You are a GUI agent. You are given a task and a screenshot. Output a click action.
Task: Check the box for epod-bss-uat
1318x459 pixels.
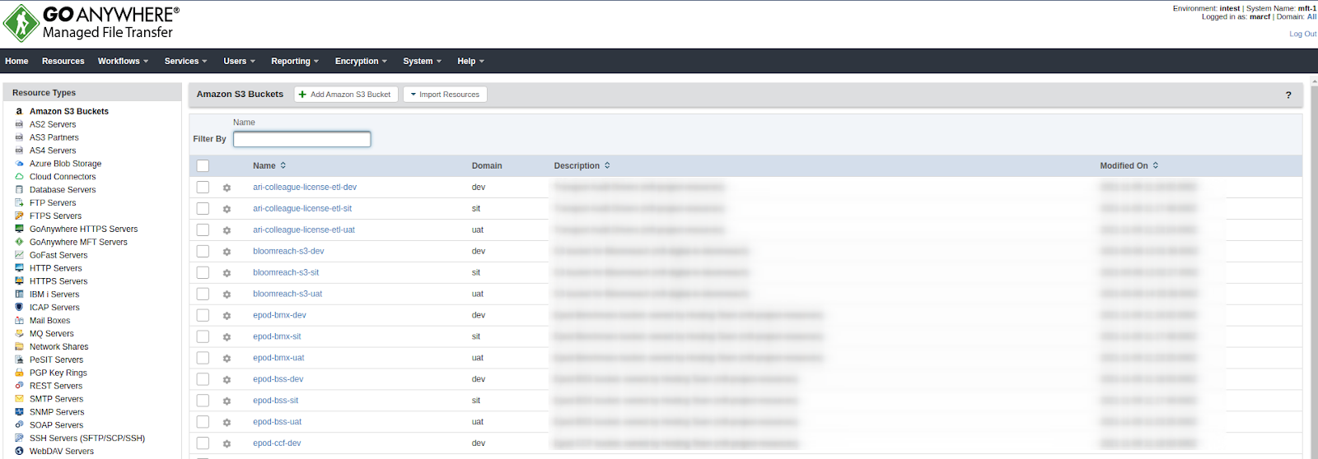coord(203,422)
